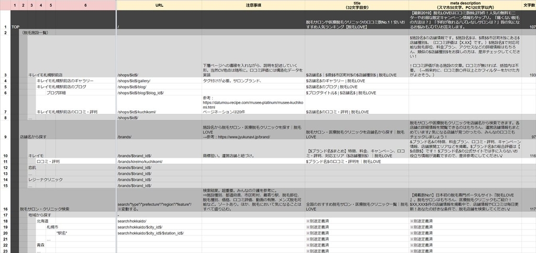Select the 店舗名から探す cell
The image size is (536, 253).
click(33, 137)
